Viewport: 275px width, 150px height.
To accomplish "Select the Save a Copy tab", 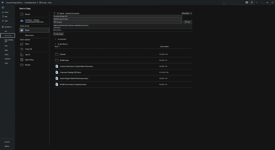I will (7, 36).
